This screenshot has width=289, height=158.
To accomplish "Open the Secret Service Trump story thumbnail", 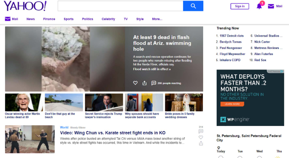I will (x=104, y=102).
